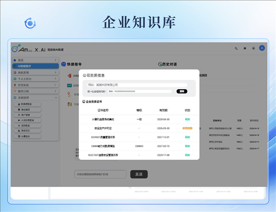
Task: Click the 系统日志 submenu icon
Action: click(19, 131)
